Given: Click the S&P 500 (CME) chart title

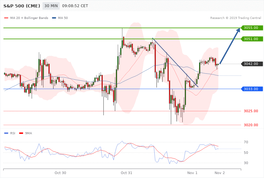Looking at the screenshot, I should [x=22, y=6].
